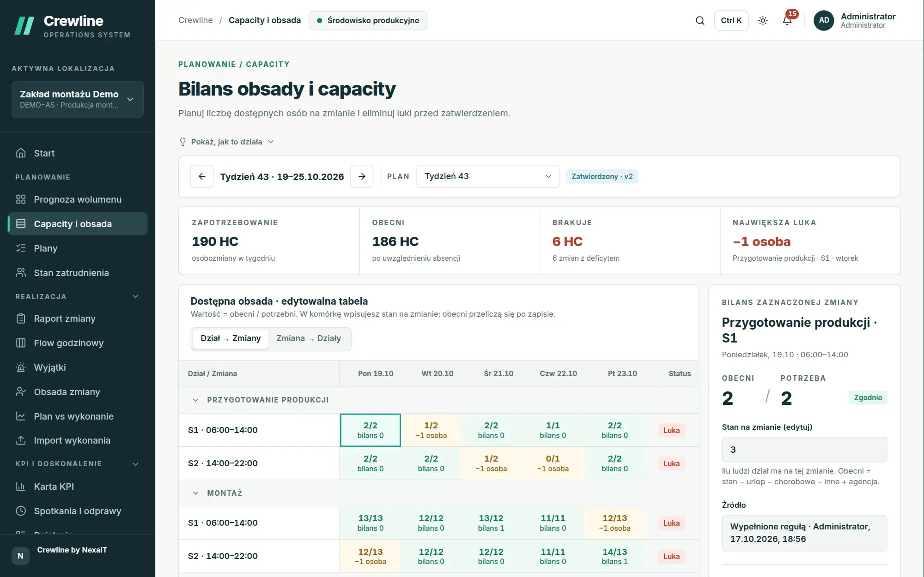Collapse the Przygotowanie produkcji group
The height and width of the screenshot is (577, 924).
[x=195, y=400]
